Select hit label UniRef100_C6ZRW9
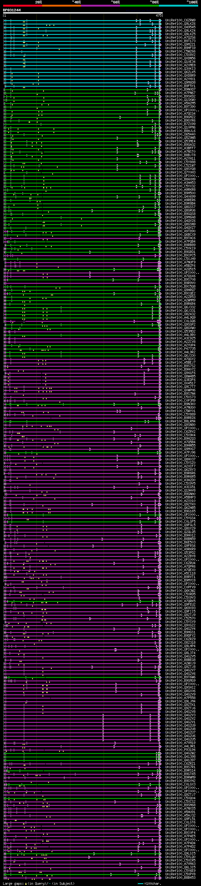The height and width of the screenshot is (886, 201). click(x=180, y=20)
